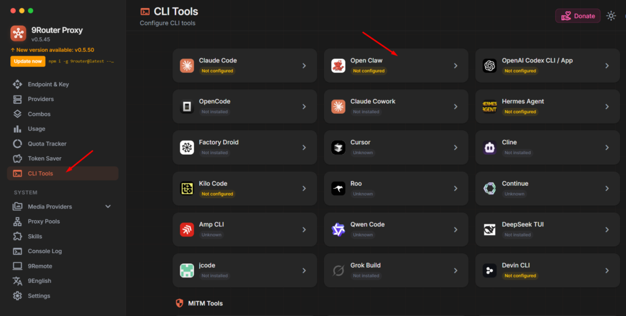Open Endpoint & Key in sidebar

(63, 84)
